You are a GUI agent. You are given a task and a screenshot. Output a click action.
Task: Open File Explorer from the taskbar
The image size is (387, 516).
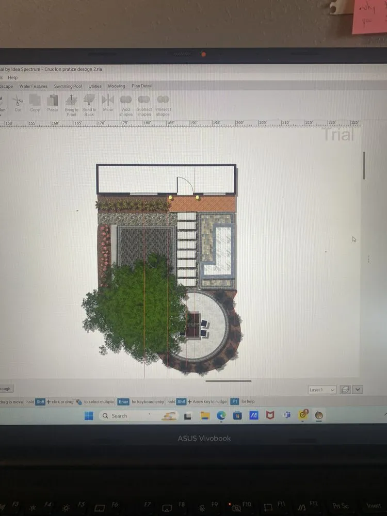[205, 415]
